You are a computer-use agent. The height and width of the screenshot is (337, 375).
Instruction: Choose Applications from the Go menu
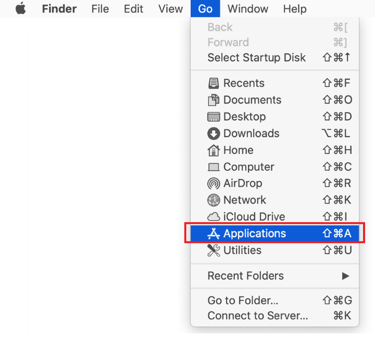(x=254, y=234)
